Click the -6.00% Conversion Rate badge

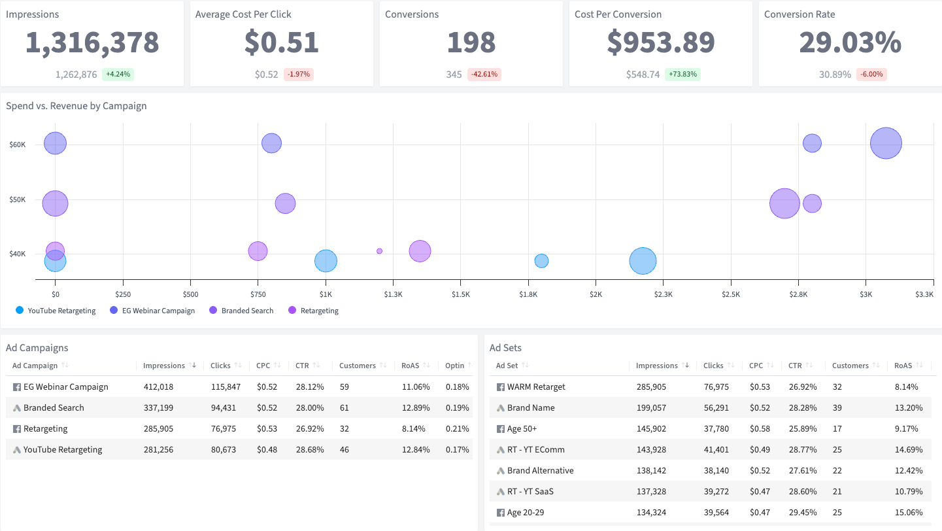[871, 75]
